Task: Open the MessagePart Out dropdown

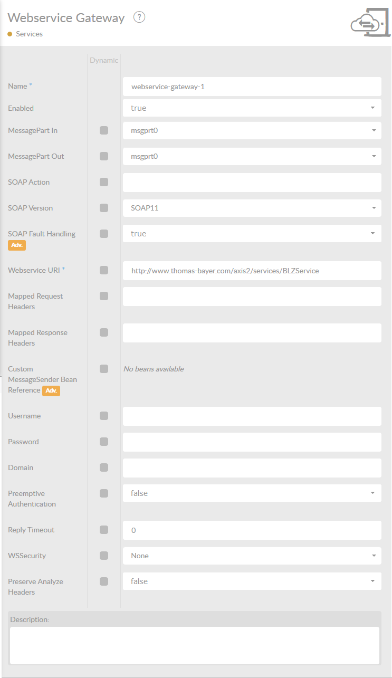Action: click(252, 156)
